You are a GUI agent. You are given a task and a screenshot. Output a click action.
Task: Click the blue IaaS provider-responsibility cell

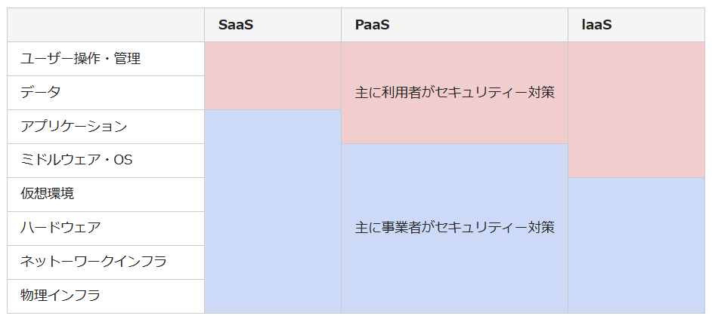636,245
